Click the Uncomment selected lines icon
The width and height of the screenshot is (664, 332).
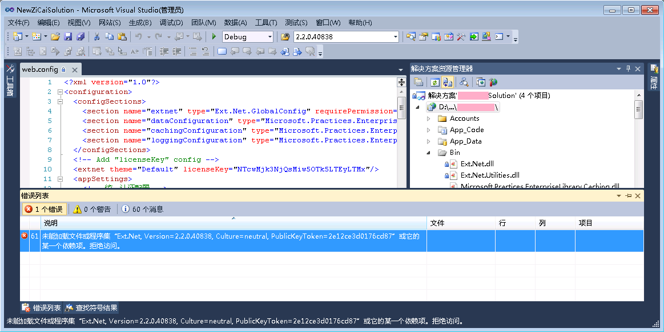206,51
